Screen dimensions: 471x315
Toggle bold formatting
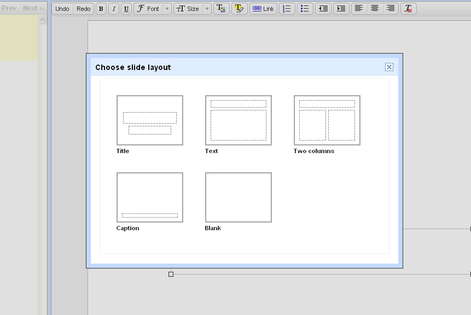tap(101, 9)
